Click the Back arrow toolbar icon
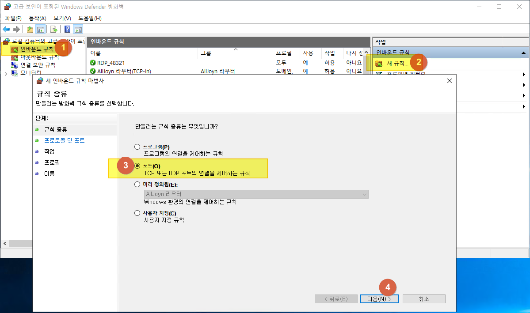The width and height of the screenshot is (530, 313). [6, 30]
